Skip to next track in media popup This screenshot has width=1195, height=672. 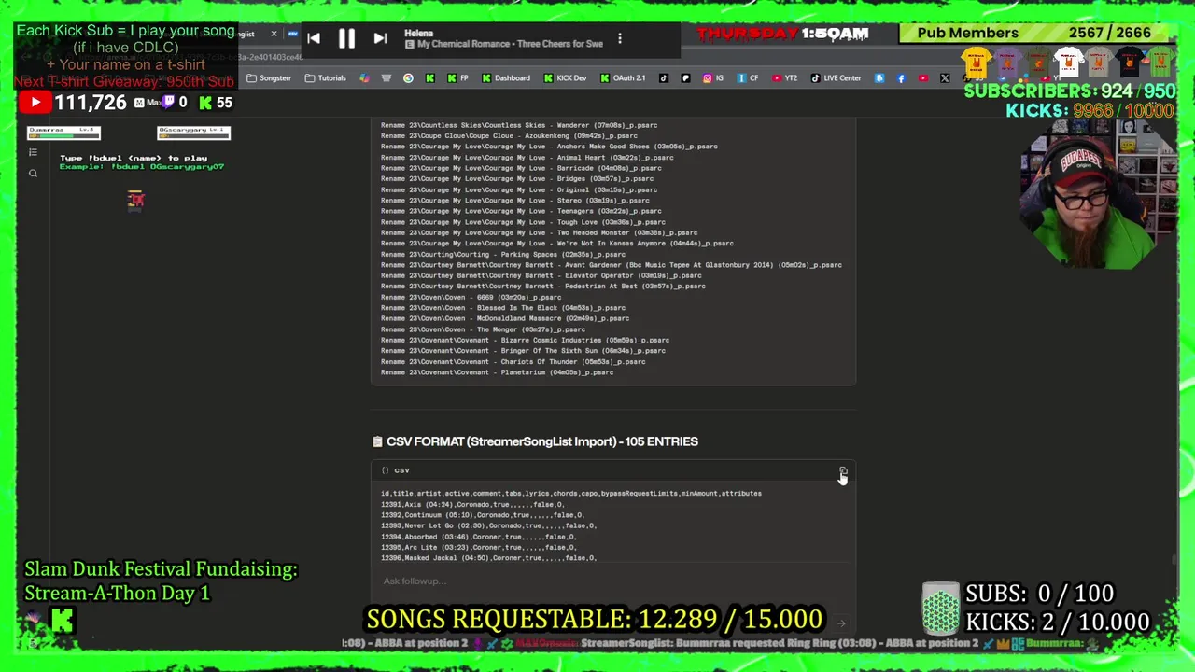point(380,38)
